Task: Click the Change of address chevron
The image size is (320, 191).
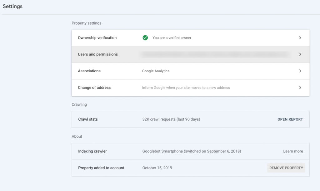Action: 300,88
